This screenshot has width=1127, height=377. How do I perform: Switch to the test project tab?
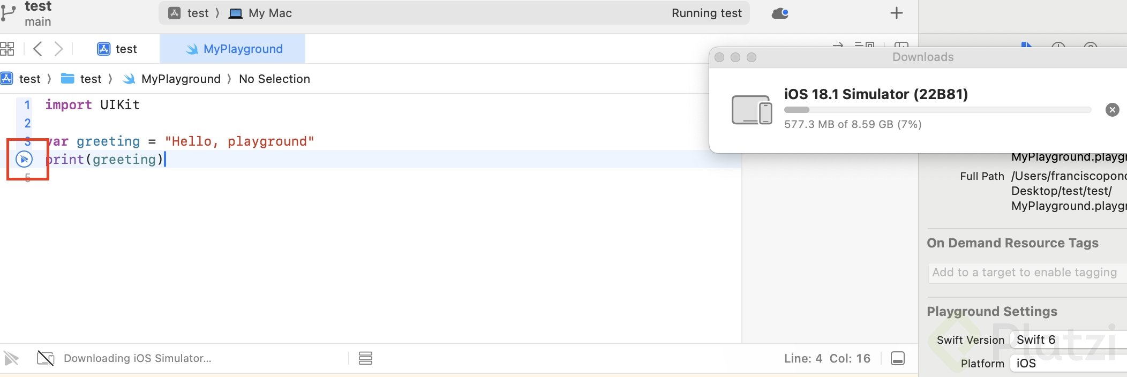117,49
